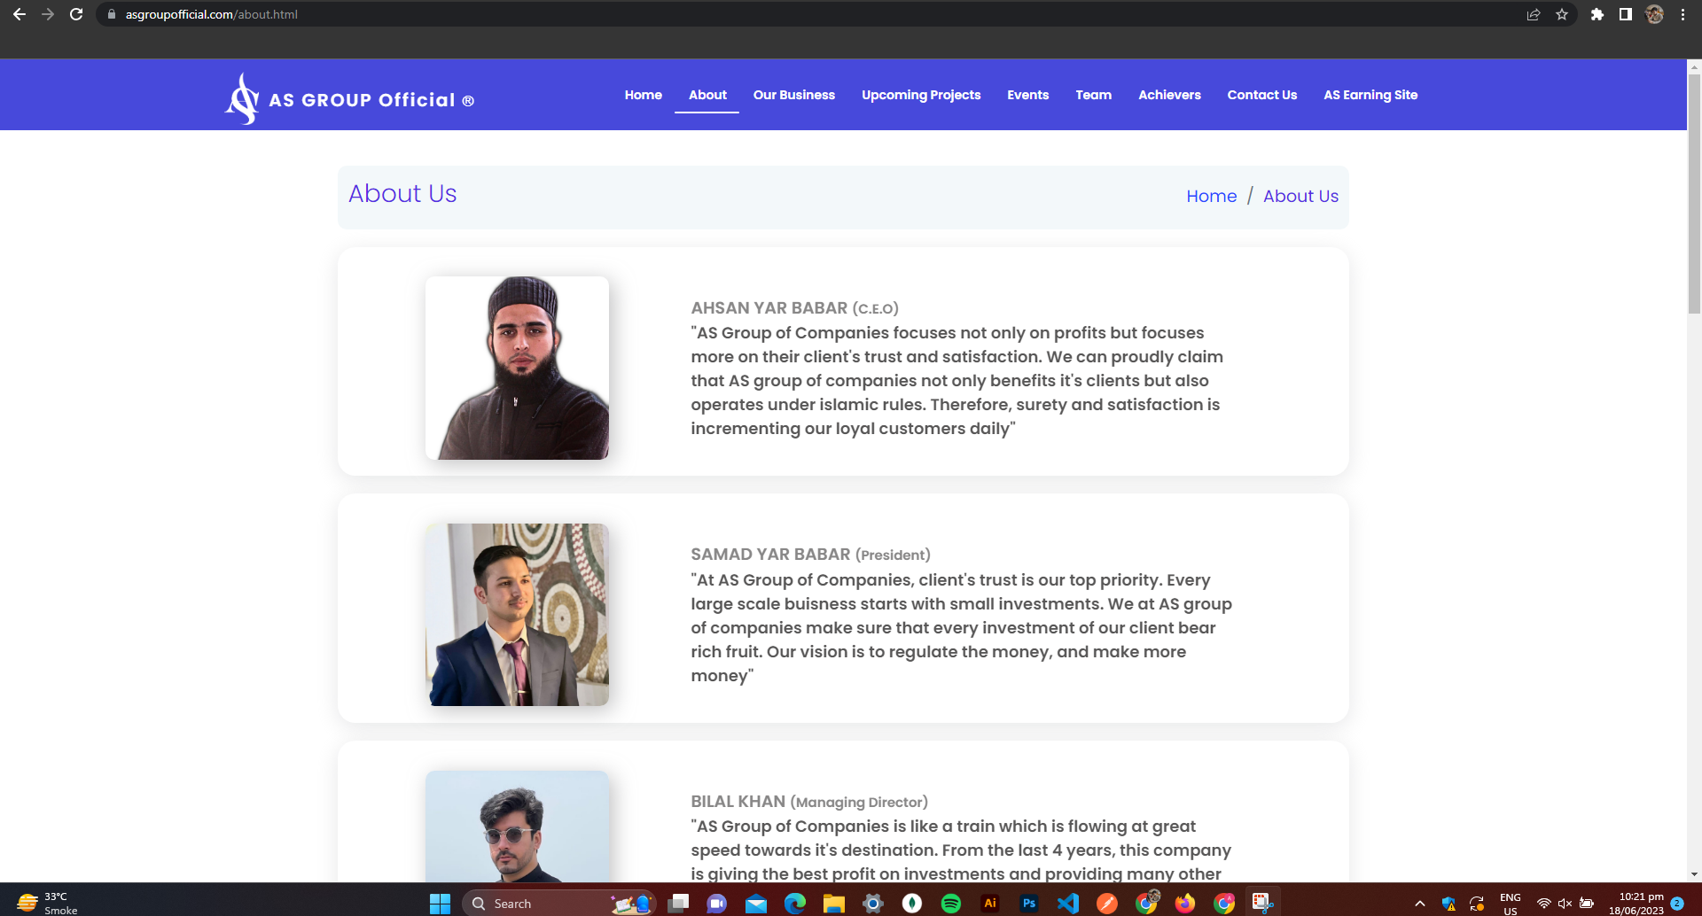Click Ahsan Yar Babar's photo

(x=517, y=368)
